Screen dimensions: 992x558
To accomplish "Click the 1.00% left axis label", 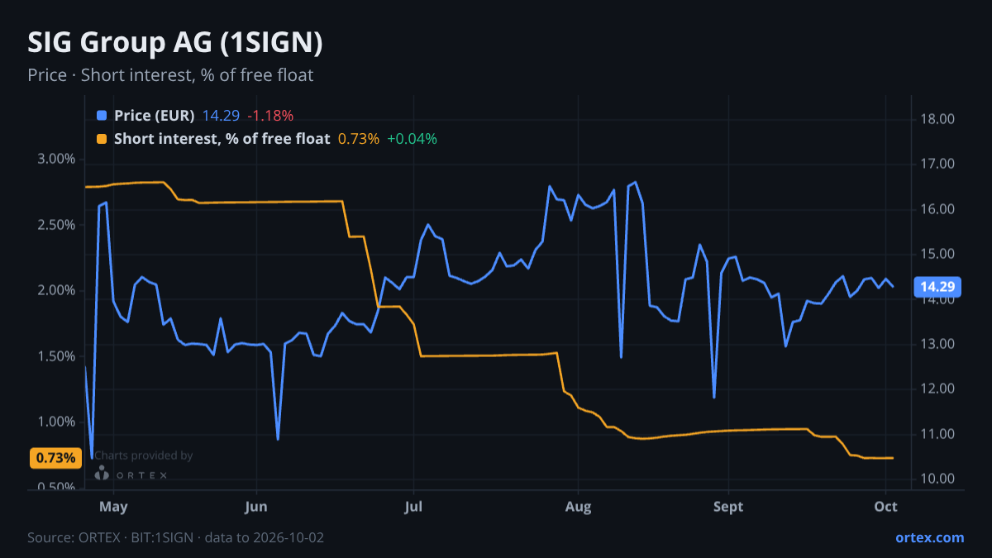I will click(x=57, y=422).
